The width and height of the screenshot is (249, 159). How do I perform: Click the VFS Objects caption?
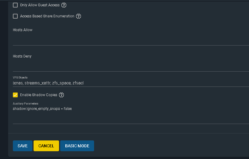20,78
